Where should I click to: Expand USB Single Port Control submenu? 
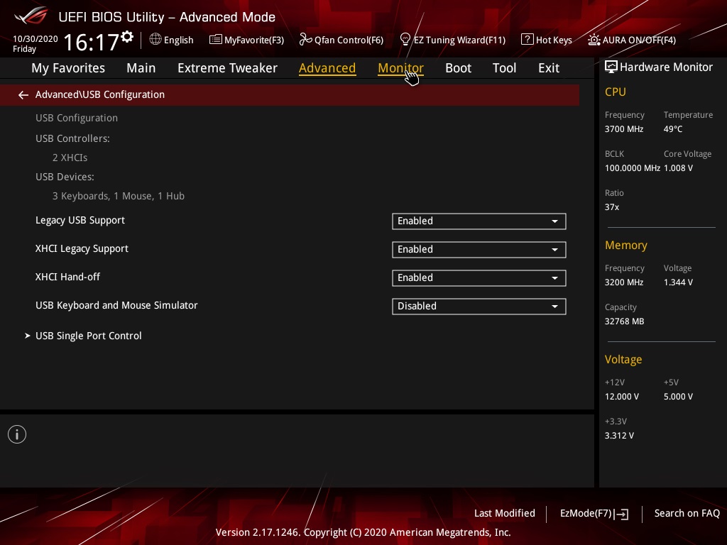pyautogui.click(x=89, y=336)
